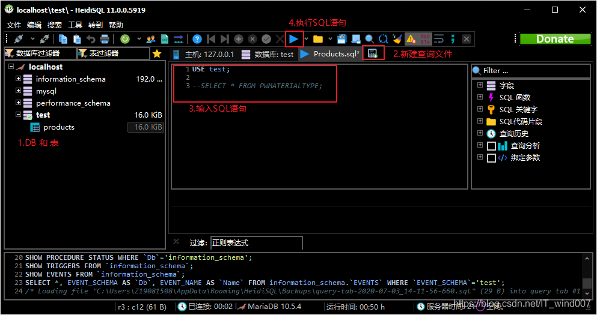Expand the SQL 关键字 helper node

coord(480,109)
